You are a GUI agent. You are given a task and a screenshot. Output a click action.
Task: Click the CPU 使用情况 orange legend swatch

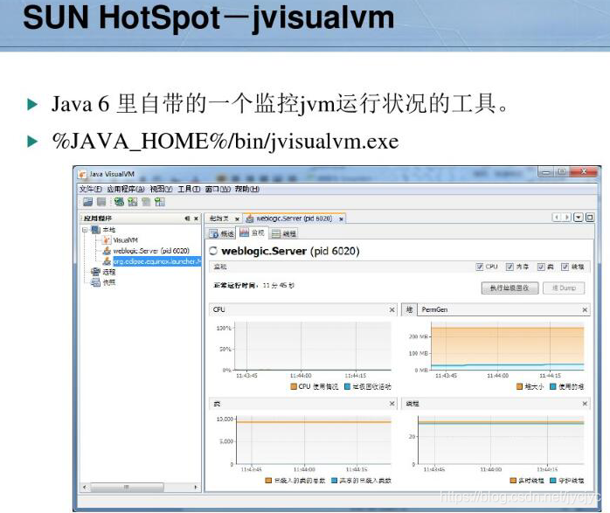pos(294,386)
